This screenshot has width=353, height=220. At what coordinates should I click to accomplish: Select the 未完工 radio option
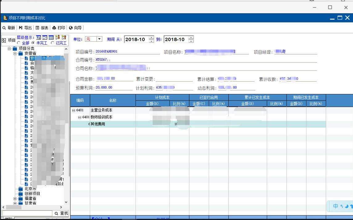click(x=34, y=43)
